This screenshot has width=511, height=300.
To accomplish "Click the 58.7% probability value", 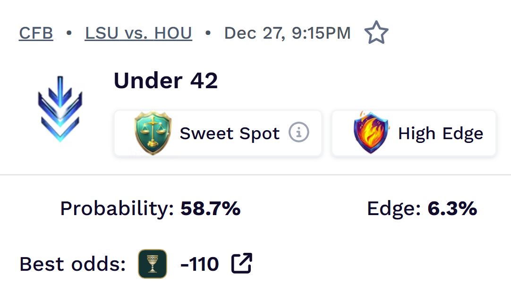I will (211, 208).
